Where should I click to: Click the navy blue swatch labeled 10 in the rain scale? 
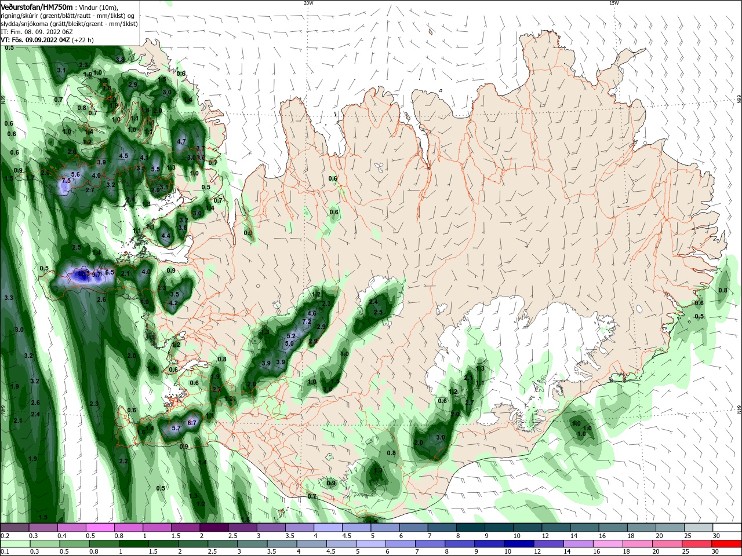(x=518, y=544)
